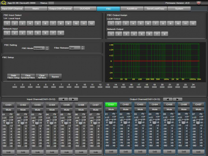This screenshot has width=208, height=156.
Task: Go to next output channel page arrow
Action: [177, 99]
